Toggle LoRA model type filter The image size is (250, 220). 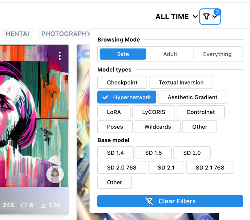click(114, 112)
